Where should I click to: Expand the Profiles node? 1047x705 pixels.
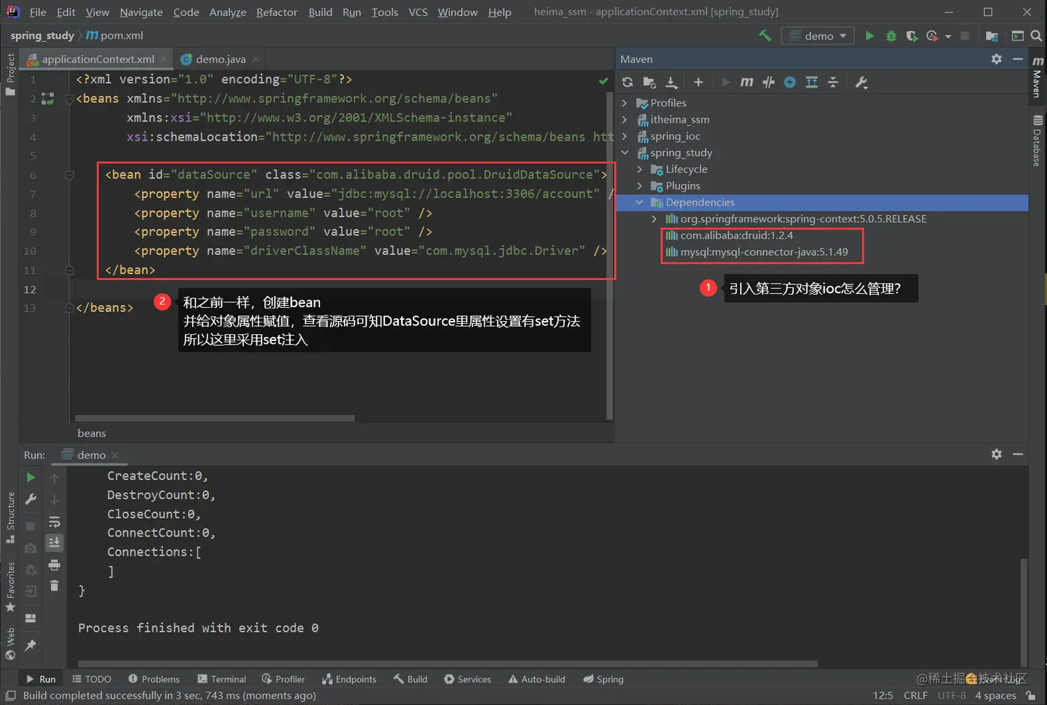point(625,102)
